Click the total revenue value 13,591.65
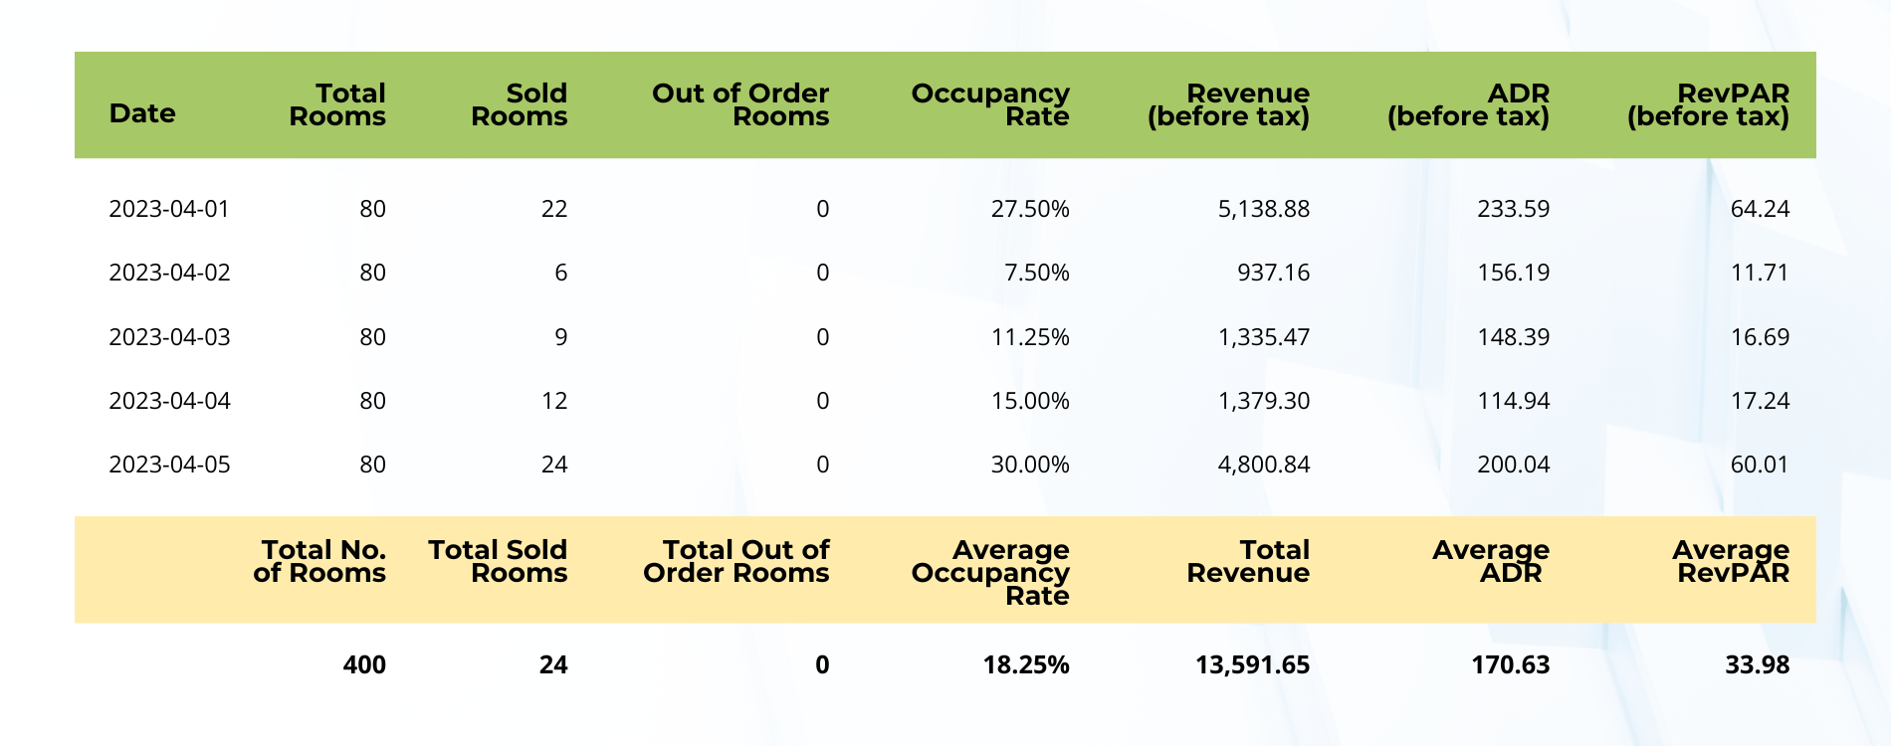 [x=1252, y=664]
